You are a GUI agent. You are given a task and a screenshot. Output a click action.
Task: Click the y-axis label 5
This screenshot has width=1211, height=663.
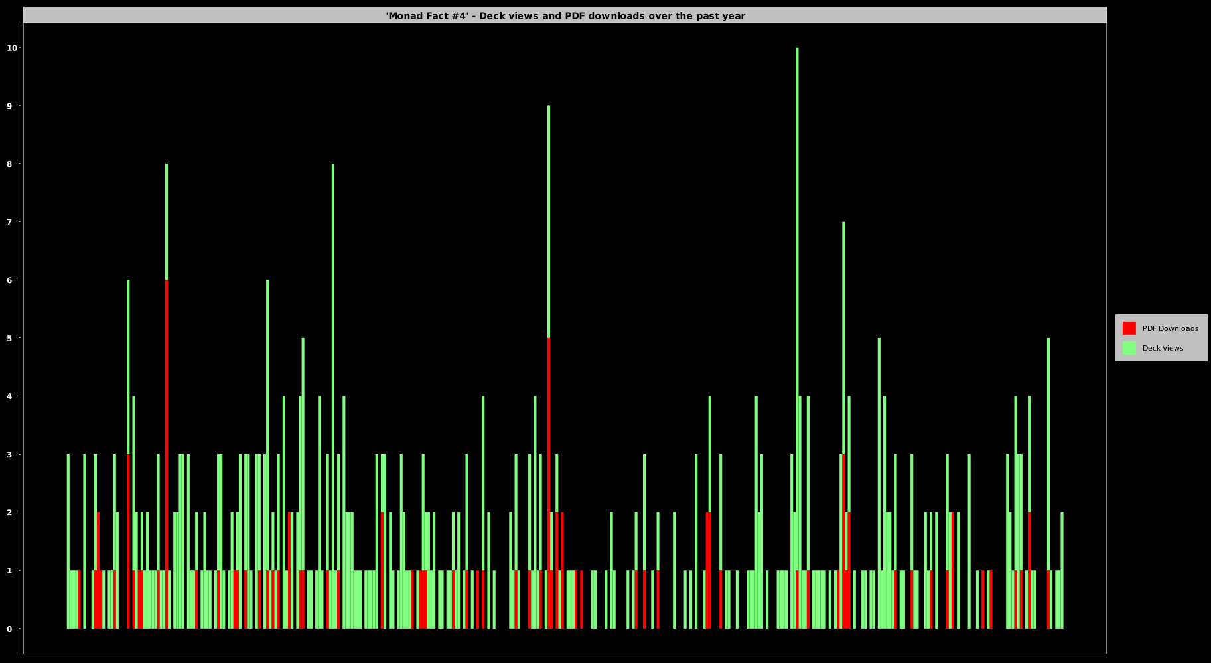pyautogui.click(x=9, y=338)
